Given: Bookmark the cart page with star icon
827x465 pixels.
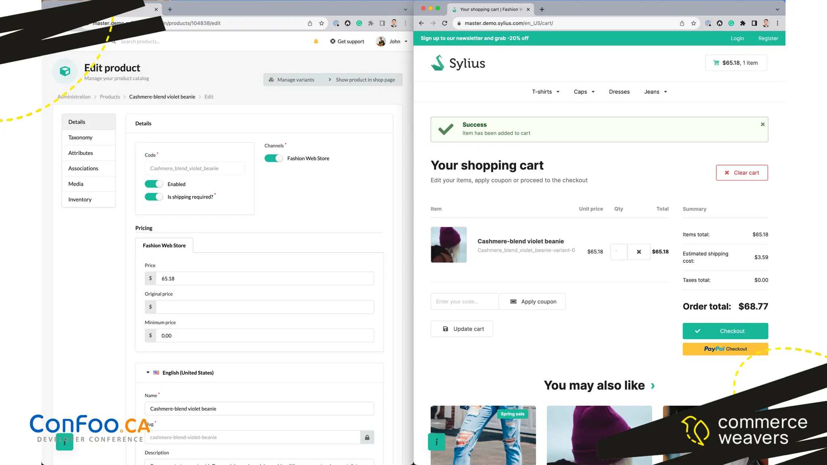Looking at the screenshot, I should tap(693, 23).
